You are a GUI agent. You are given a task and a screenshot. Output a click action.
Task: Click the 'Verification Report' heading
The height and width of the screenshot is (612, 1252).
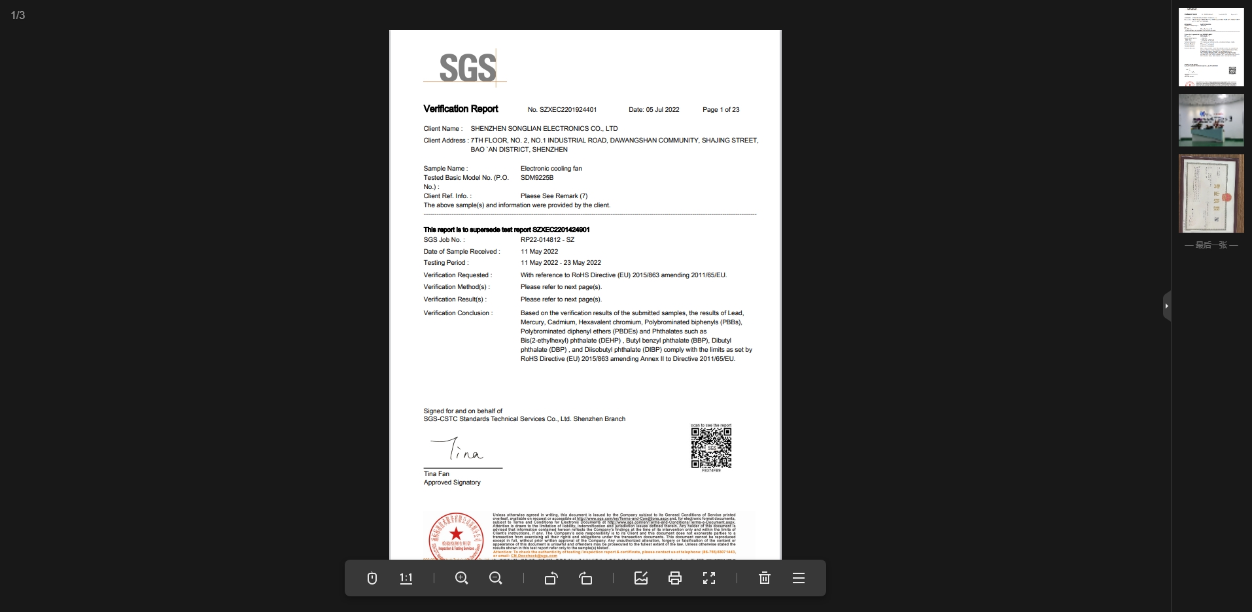click(461, 109)
